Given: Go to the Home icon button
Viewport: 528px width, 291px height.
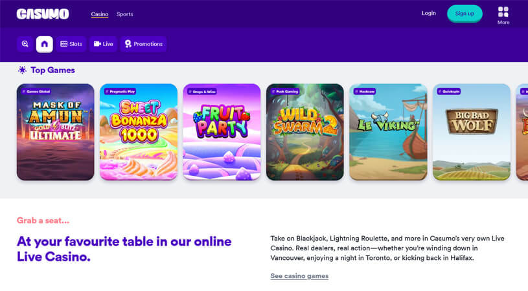Looking at the screenshot, I should click(x=45, y=44).
